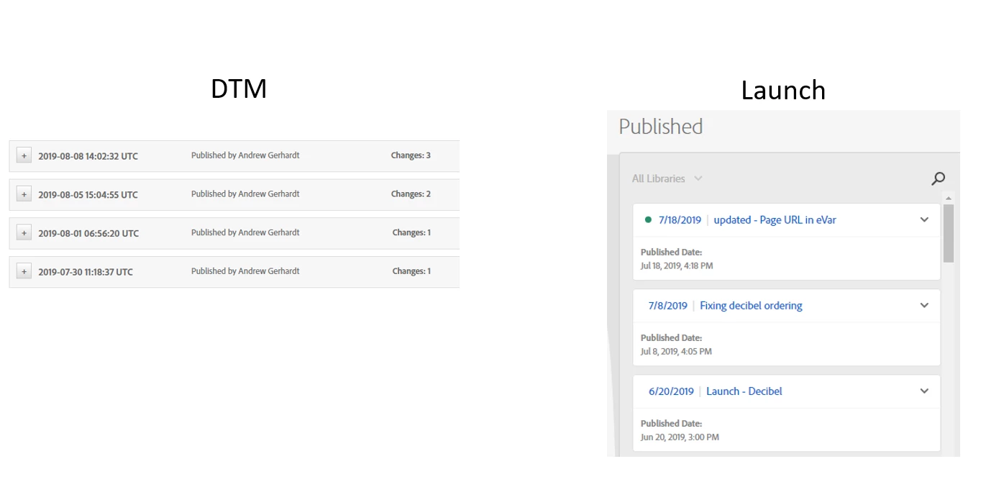
Task: Click the scrollbar up arrow in Published list
Action: [x=949, y=198]
